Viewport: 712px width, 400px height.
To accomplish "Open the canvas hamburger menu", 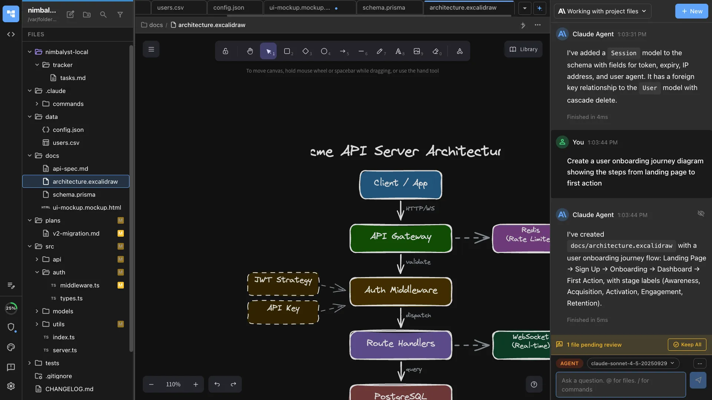I will pos(151,49).
